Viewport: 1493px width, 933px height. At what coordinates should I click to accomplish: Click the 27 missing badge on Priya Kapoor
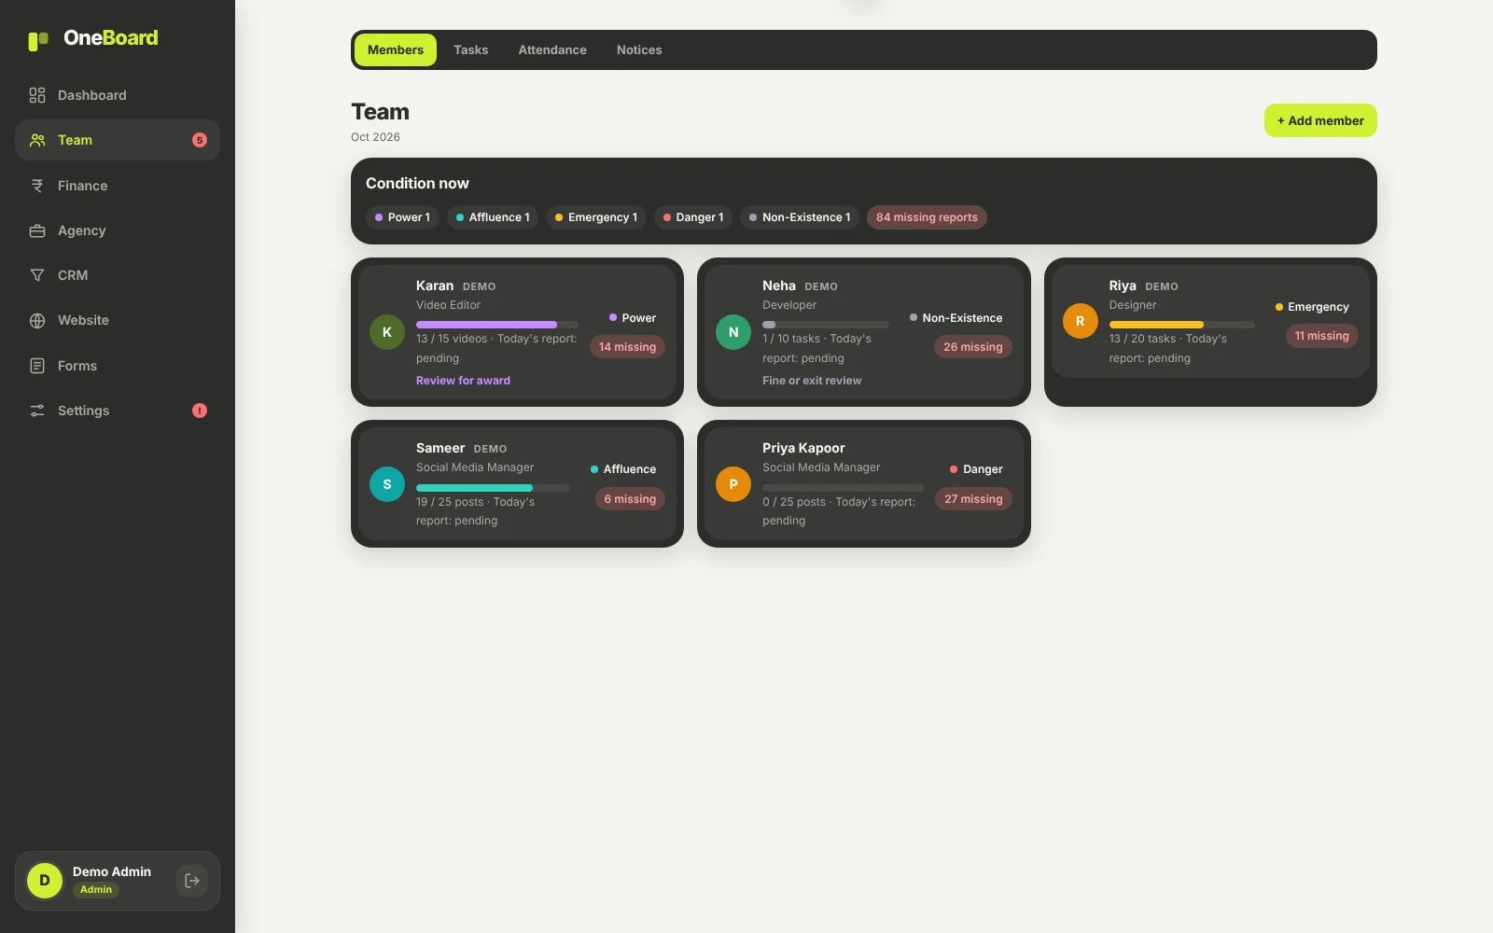pos(973,499)
